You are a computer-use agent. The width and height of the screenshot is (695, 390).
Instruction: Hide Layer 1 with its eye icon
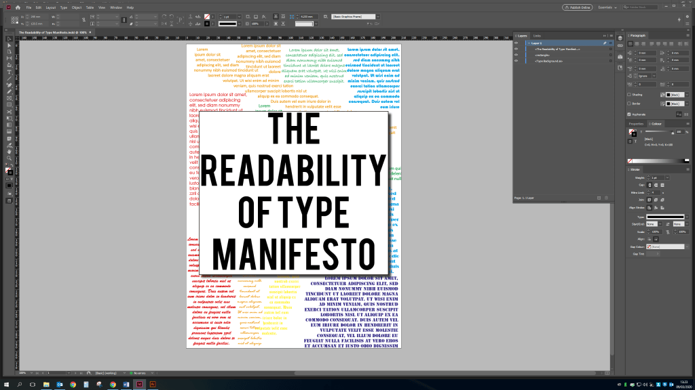[x=516, y=43]
